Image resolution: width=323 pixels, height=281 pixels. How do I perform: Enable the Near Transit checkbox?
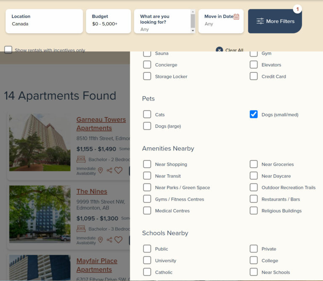(147, 176)
